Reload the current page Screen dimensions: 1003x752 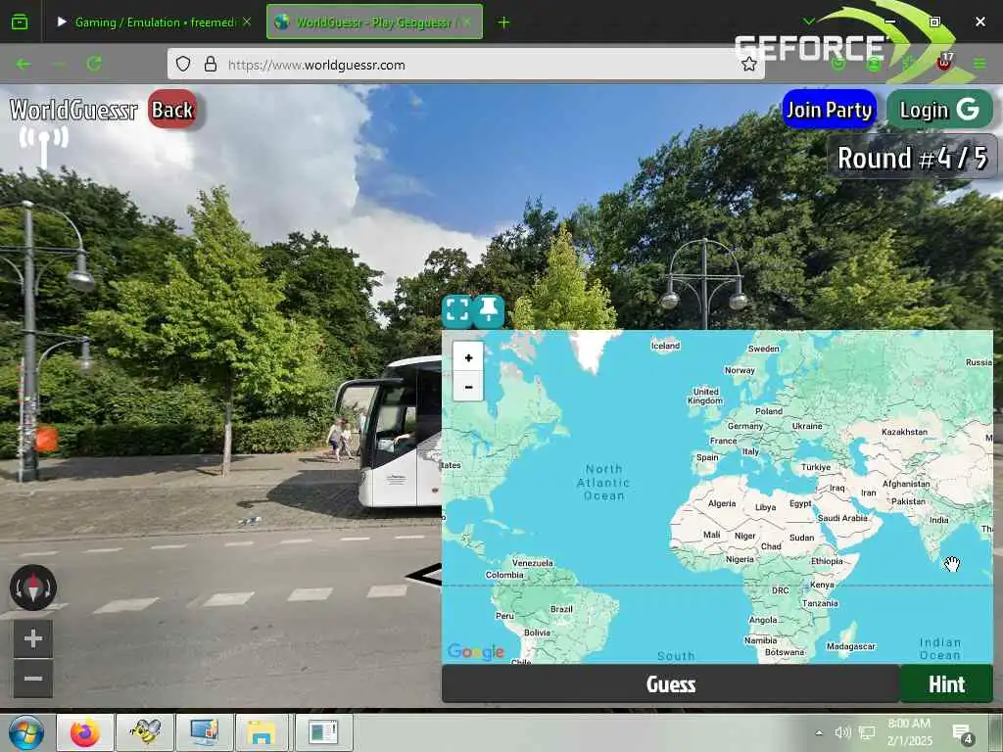coord(95,64)
